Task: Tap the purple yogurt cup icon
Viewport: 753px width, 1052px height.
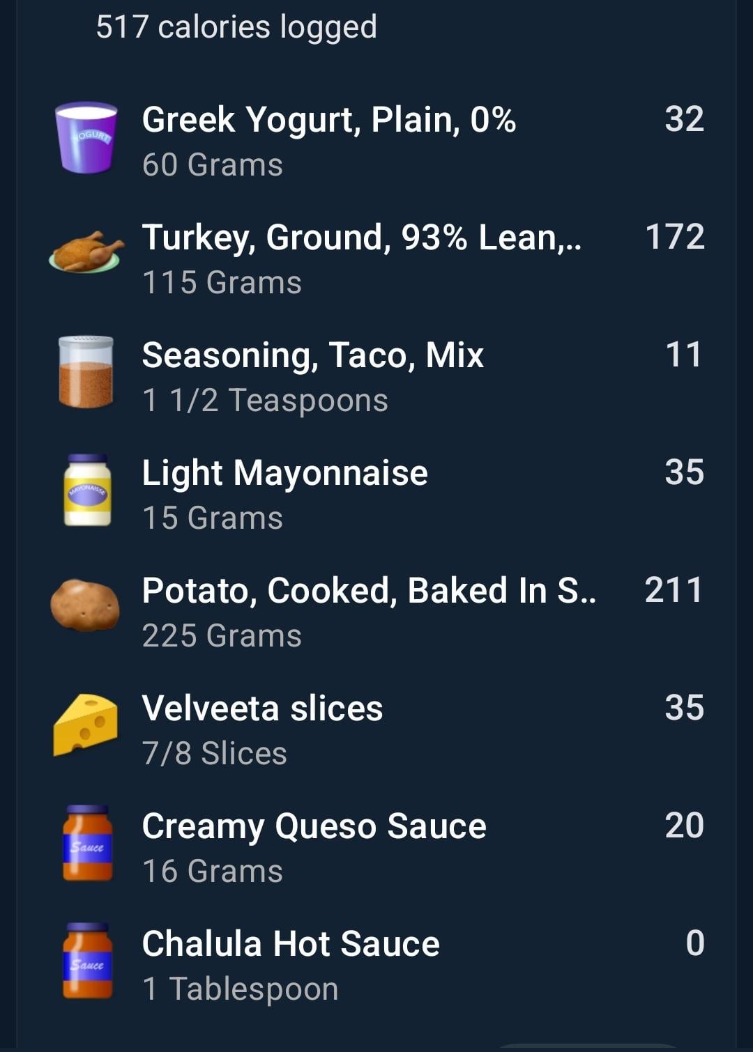Action: (x=86, y=138)
